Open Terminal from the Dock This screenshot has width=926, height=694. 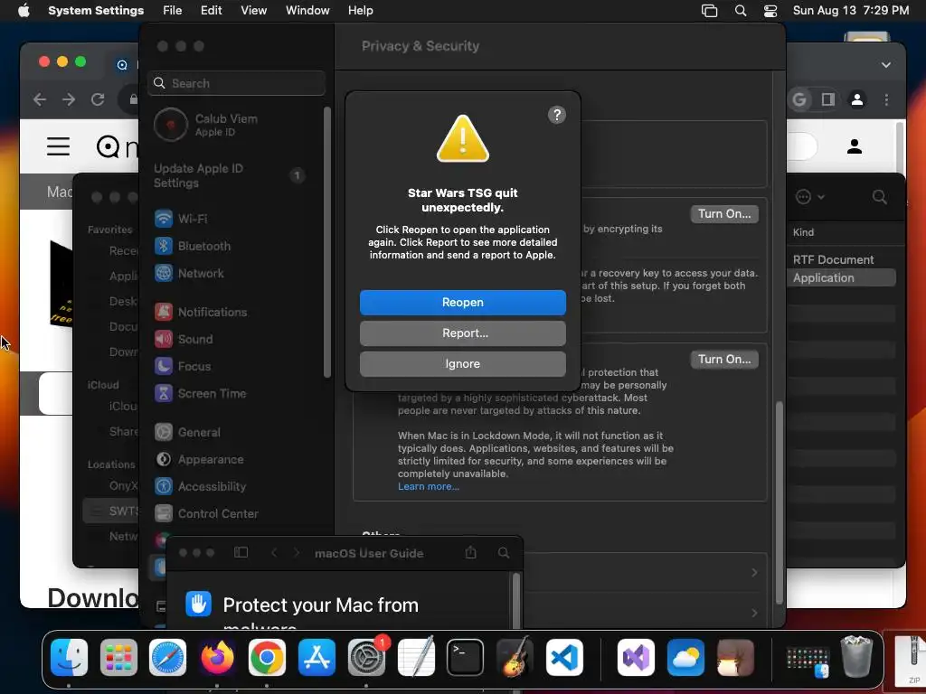coord(466,658)
